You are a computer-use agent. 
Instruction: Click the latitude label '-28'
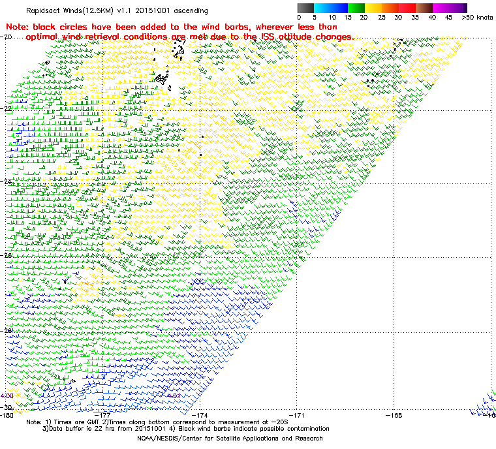(x=6, y=330)
